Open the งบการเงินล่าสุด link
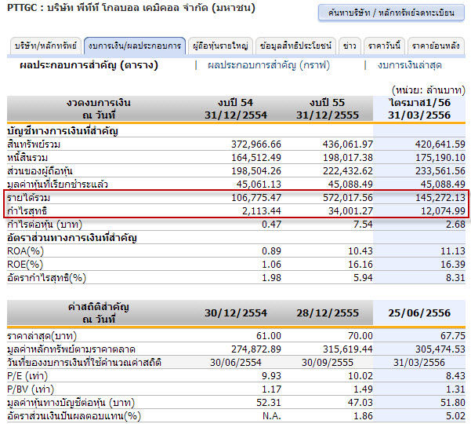 (410, 65)
